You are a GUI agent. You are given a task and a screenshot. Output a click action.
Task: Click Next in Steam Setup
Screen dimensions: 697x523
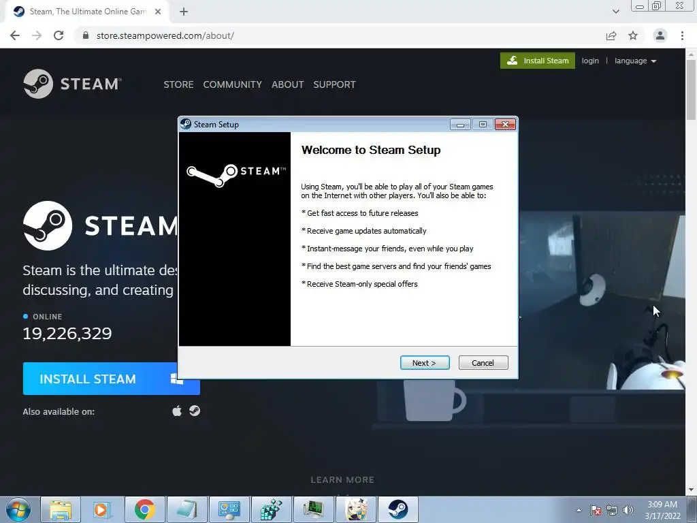(425, 363)
